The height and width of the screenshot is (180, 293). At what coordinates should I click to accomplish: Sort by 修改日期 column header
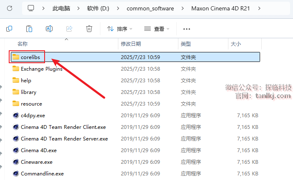[x=131, y=44]
